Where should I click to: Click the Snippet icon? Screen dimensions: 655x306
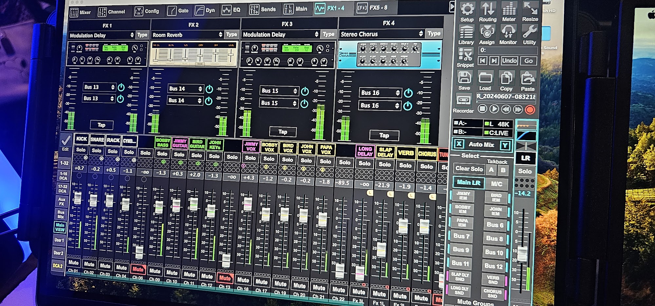coord(465,55)
